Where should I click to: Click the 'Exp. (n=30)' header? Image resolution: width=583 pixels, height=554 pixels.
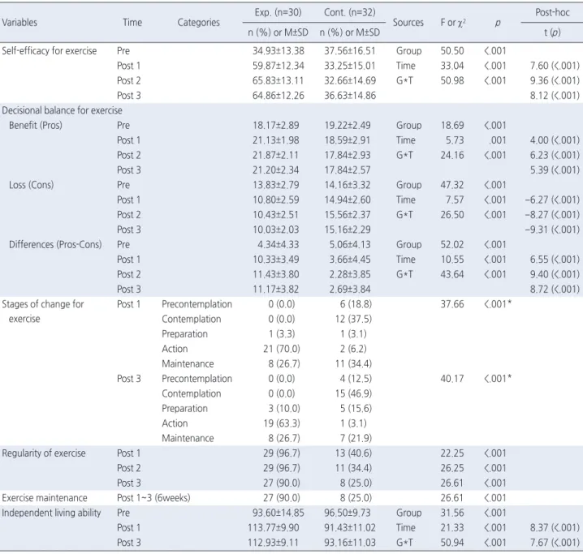click(x=279, y=13)
